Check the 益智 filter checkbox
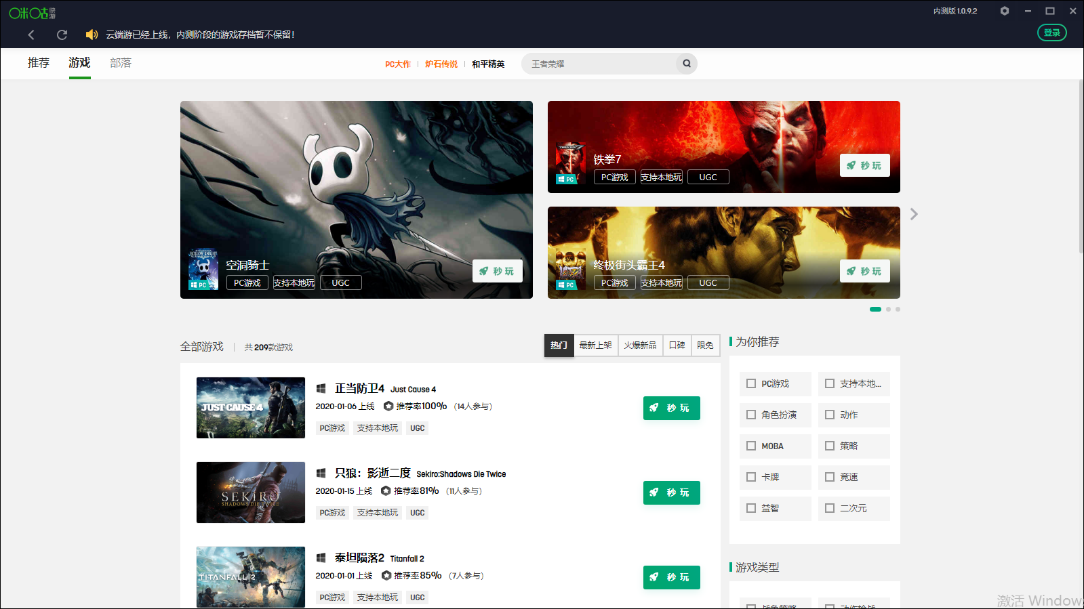Image resolution: width=1084 pixels, height=609 pixels. 751,508
